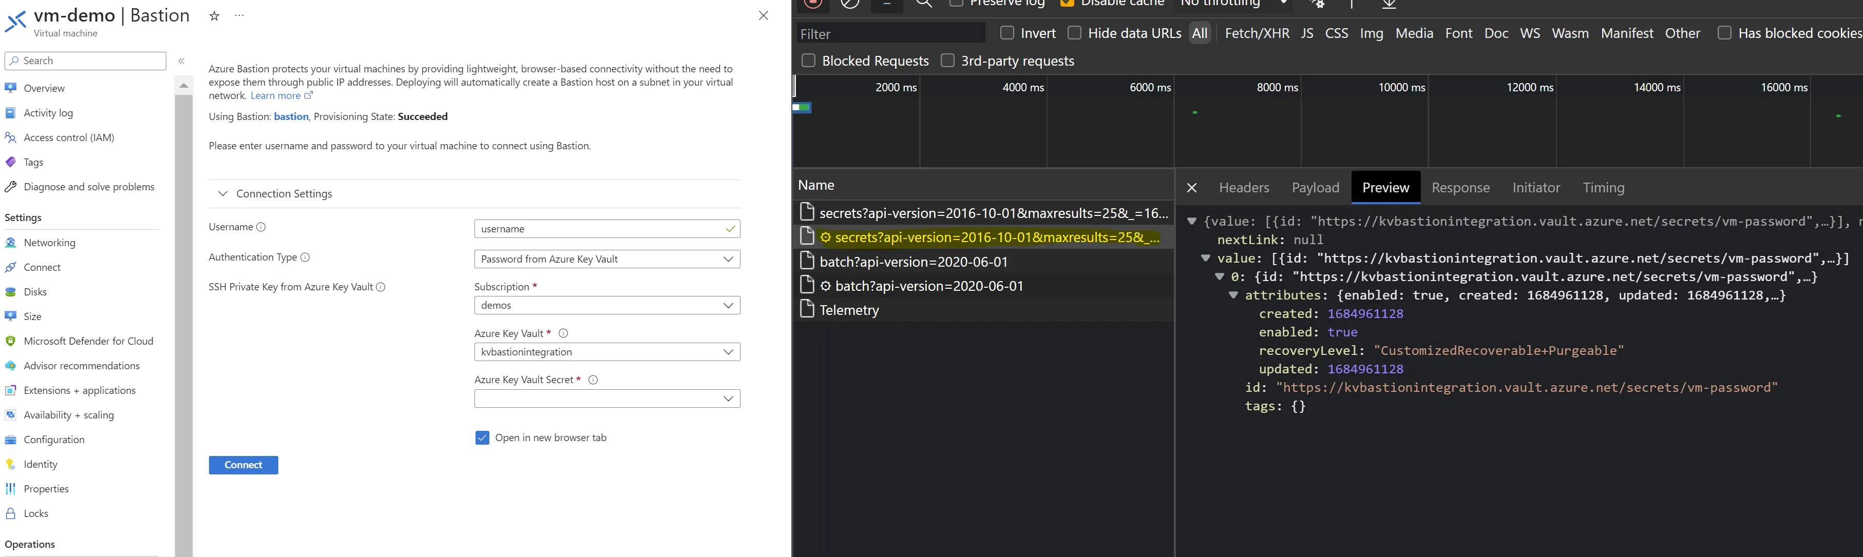Viewport: 1863px width, 557px height.
Task: Click the network Filter input field
Action: [890, 33]
